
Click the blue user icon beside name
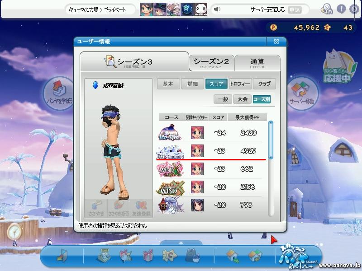tap(95, 85)
